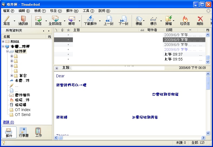This screenshot has width=213, height=147.
Task: Click the 寫信 compose mail icon
Action: pyautogui.click(x=7, y=20)
